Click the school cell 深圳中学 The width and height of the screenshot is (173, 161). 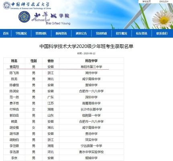point(92,97)
